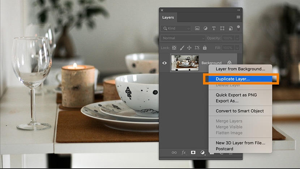The image size is (300, 169).
Task: Open the Kind filter type dropdown
Action: 176,28
